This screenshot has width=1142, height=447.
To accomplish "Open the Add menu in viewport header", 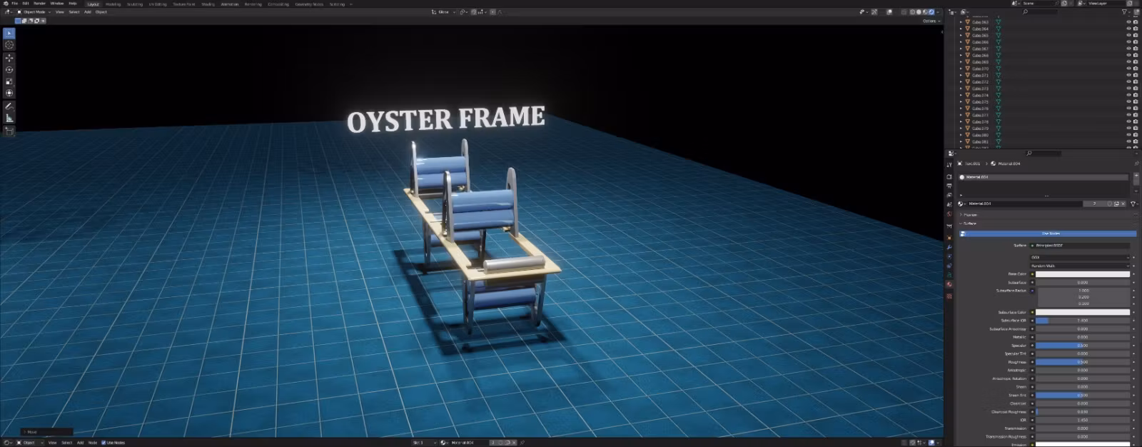I will click(88, 12).
